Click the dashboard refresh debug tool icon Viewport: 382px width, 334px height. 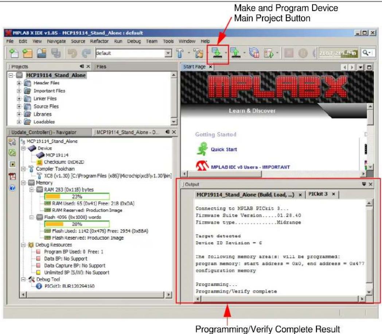pyautogui.click(x=12, y=153)
